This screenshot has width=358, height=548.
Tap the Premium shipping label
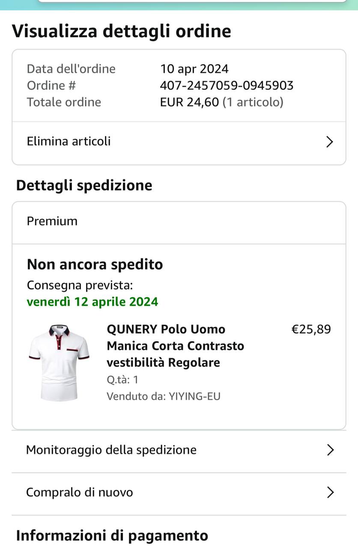pyautogui.click(x=52, y=221)
